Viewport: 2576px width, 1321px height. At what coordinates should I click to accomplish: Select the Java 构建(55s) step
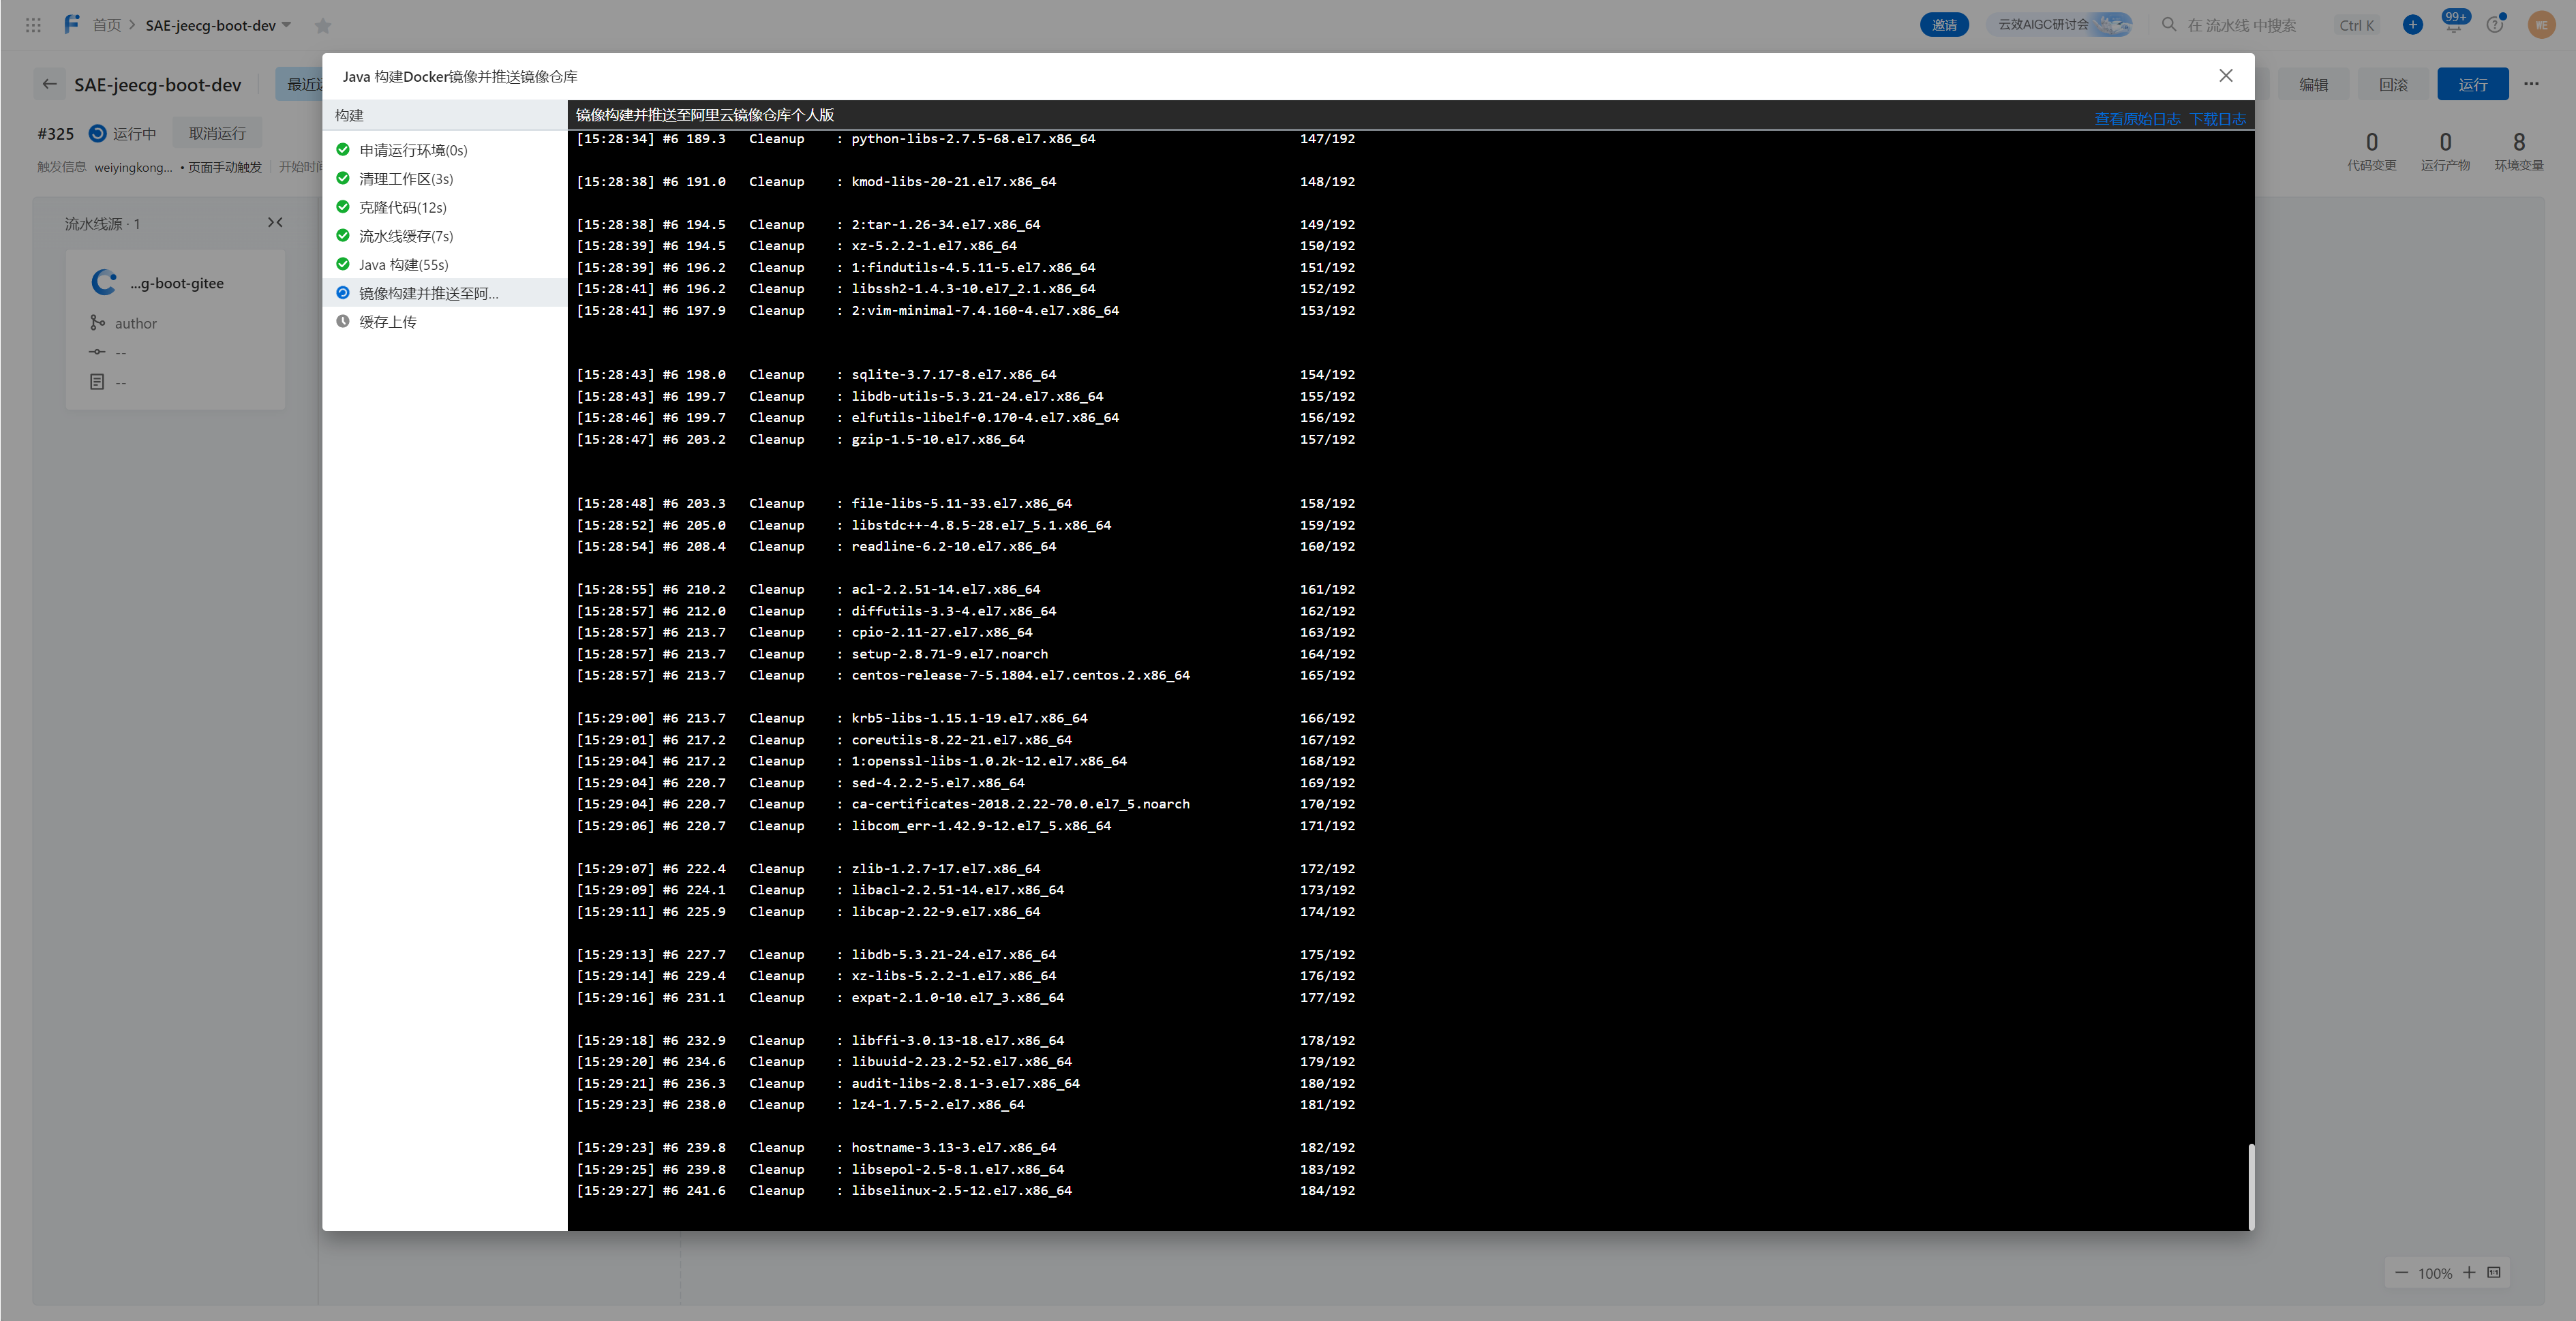[x=445, y=264]
